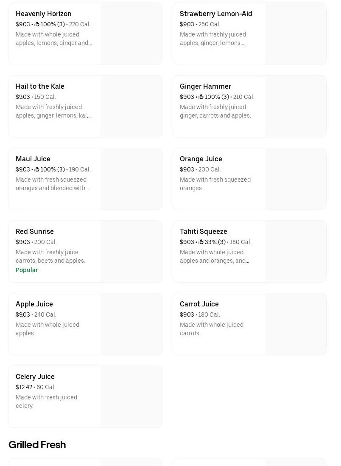Click the Carrot Juice image placeholder
Viewport: 341px width, 466px height.
295,324
